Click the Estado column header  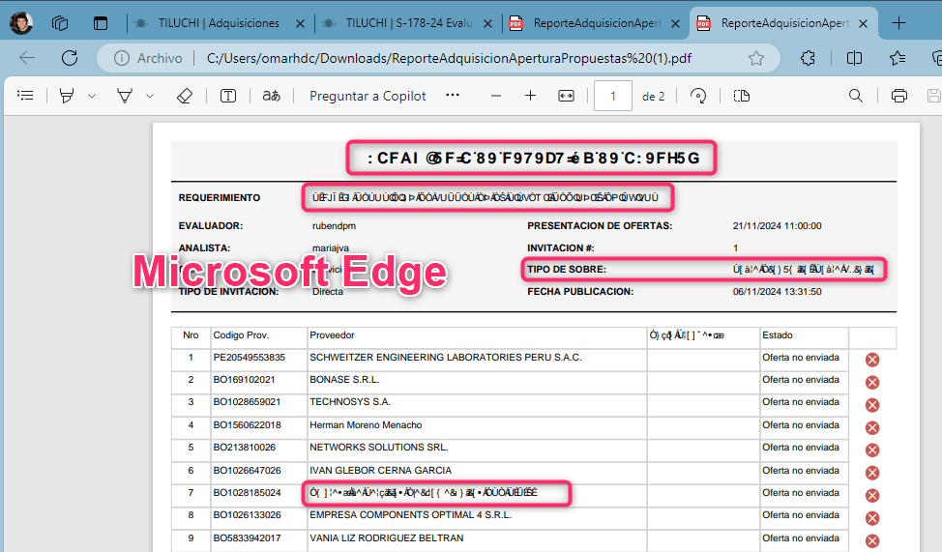click(778, 335)
